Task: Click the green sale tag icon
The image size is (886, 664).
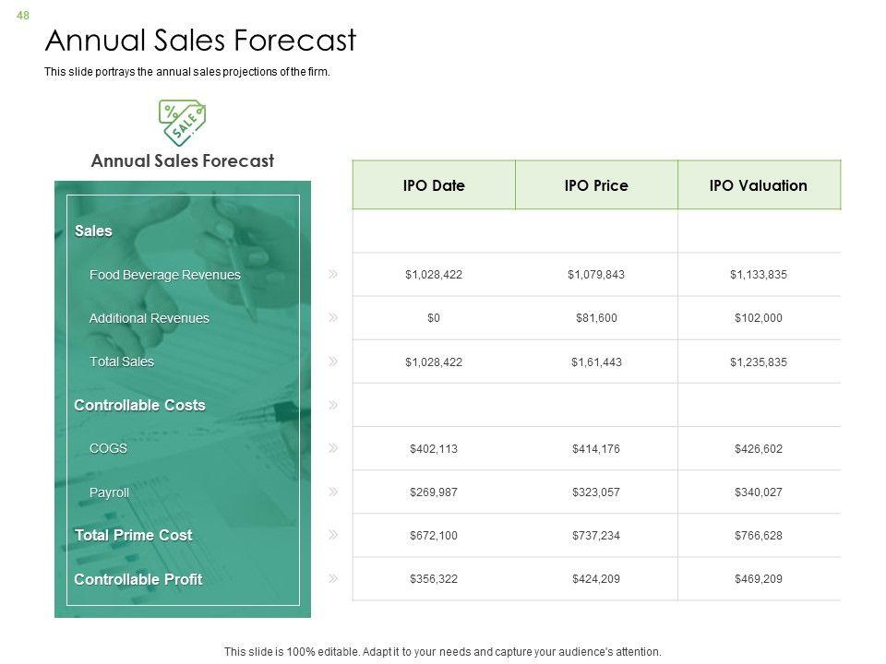Action: click(183, 123)
